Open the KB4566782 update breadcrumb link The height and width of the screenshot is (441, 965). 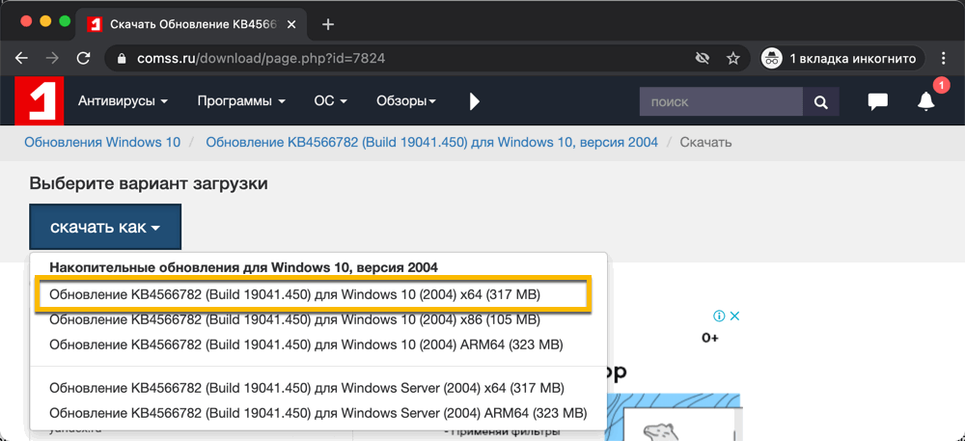431,142
